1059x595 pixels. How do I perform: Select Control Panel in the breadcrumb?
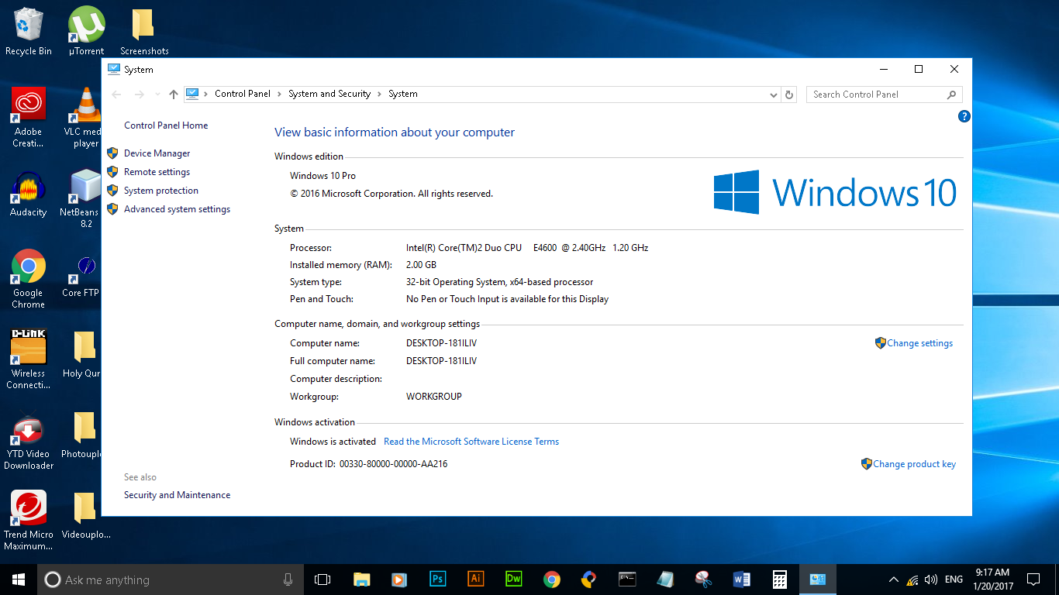243,94
